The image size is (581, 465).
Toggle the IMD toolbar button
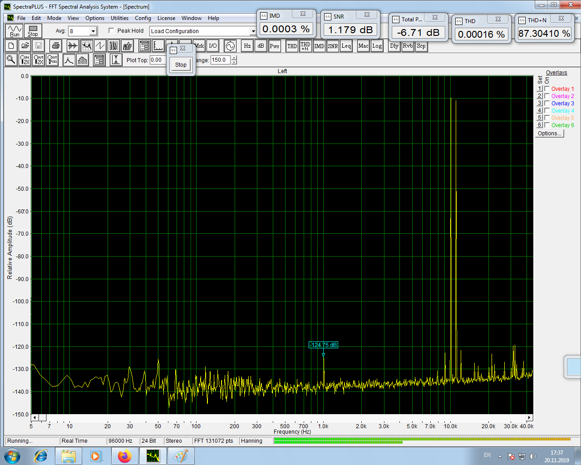[319, 46]
